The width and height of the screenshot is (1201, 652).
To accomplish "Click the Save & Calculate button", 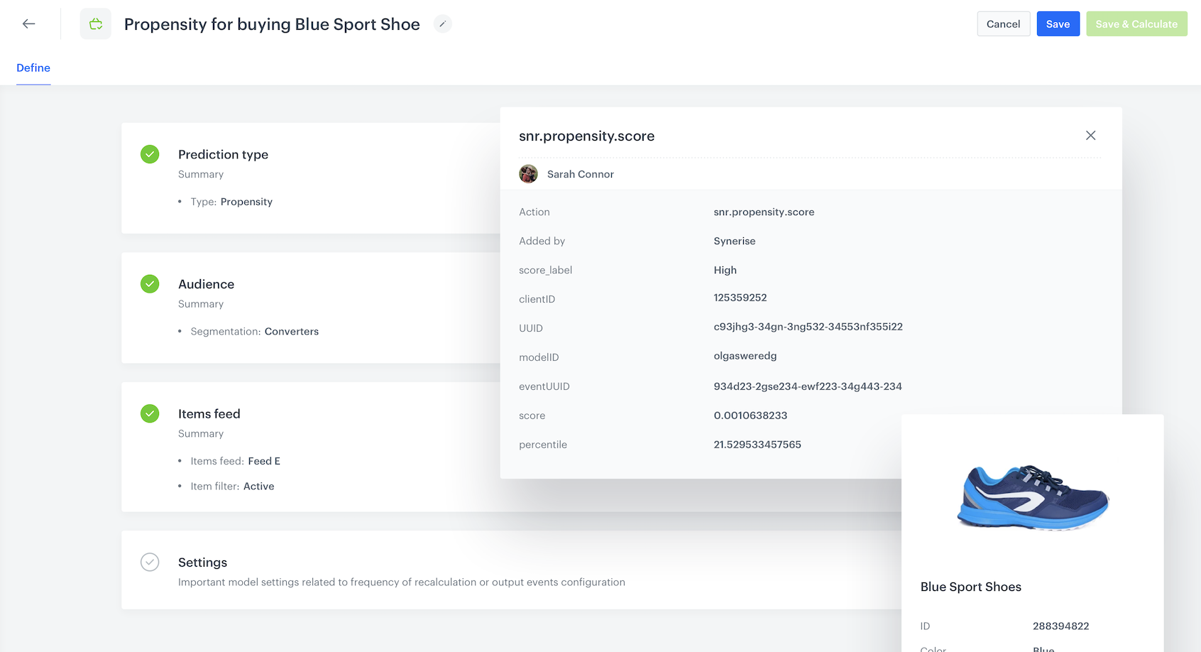I will [x=1136, y=23].
